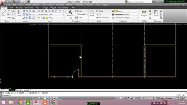The height and width of the screenshot is (105, 187).
Task: Select the Move tool
Action: pyautogui.click(x=19, y=13)
